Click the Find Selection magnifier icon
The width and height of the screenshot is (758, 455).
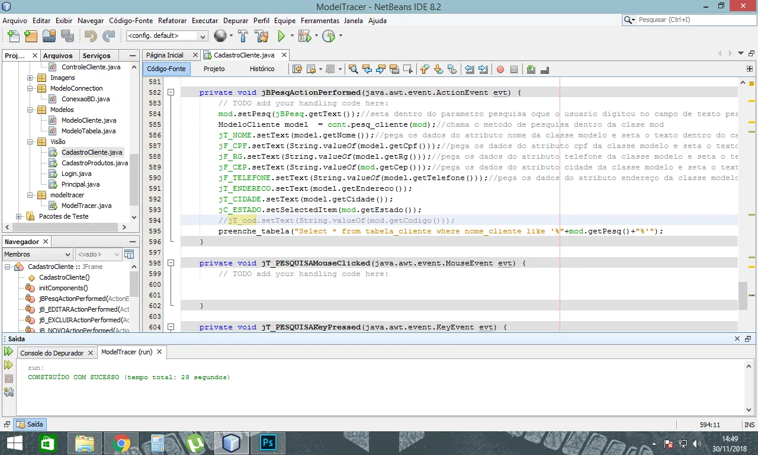click(x=354, y=69)
